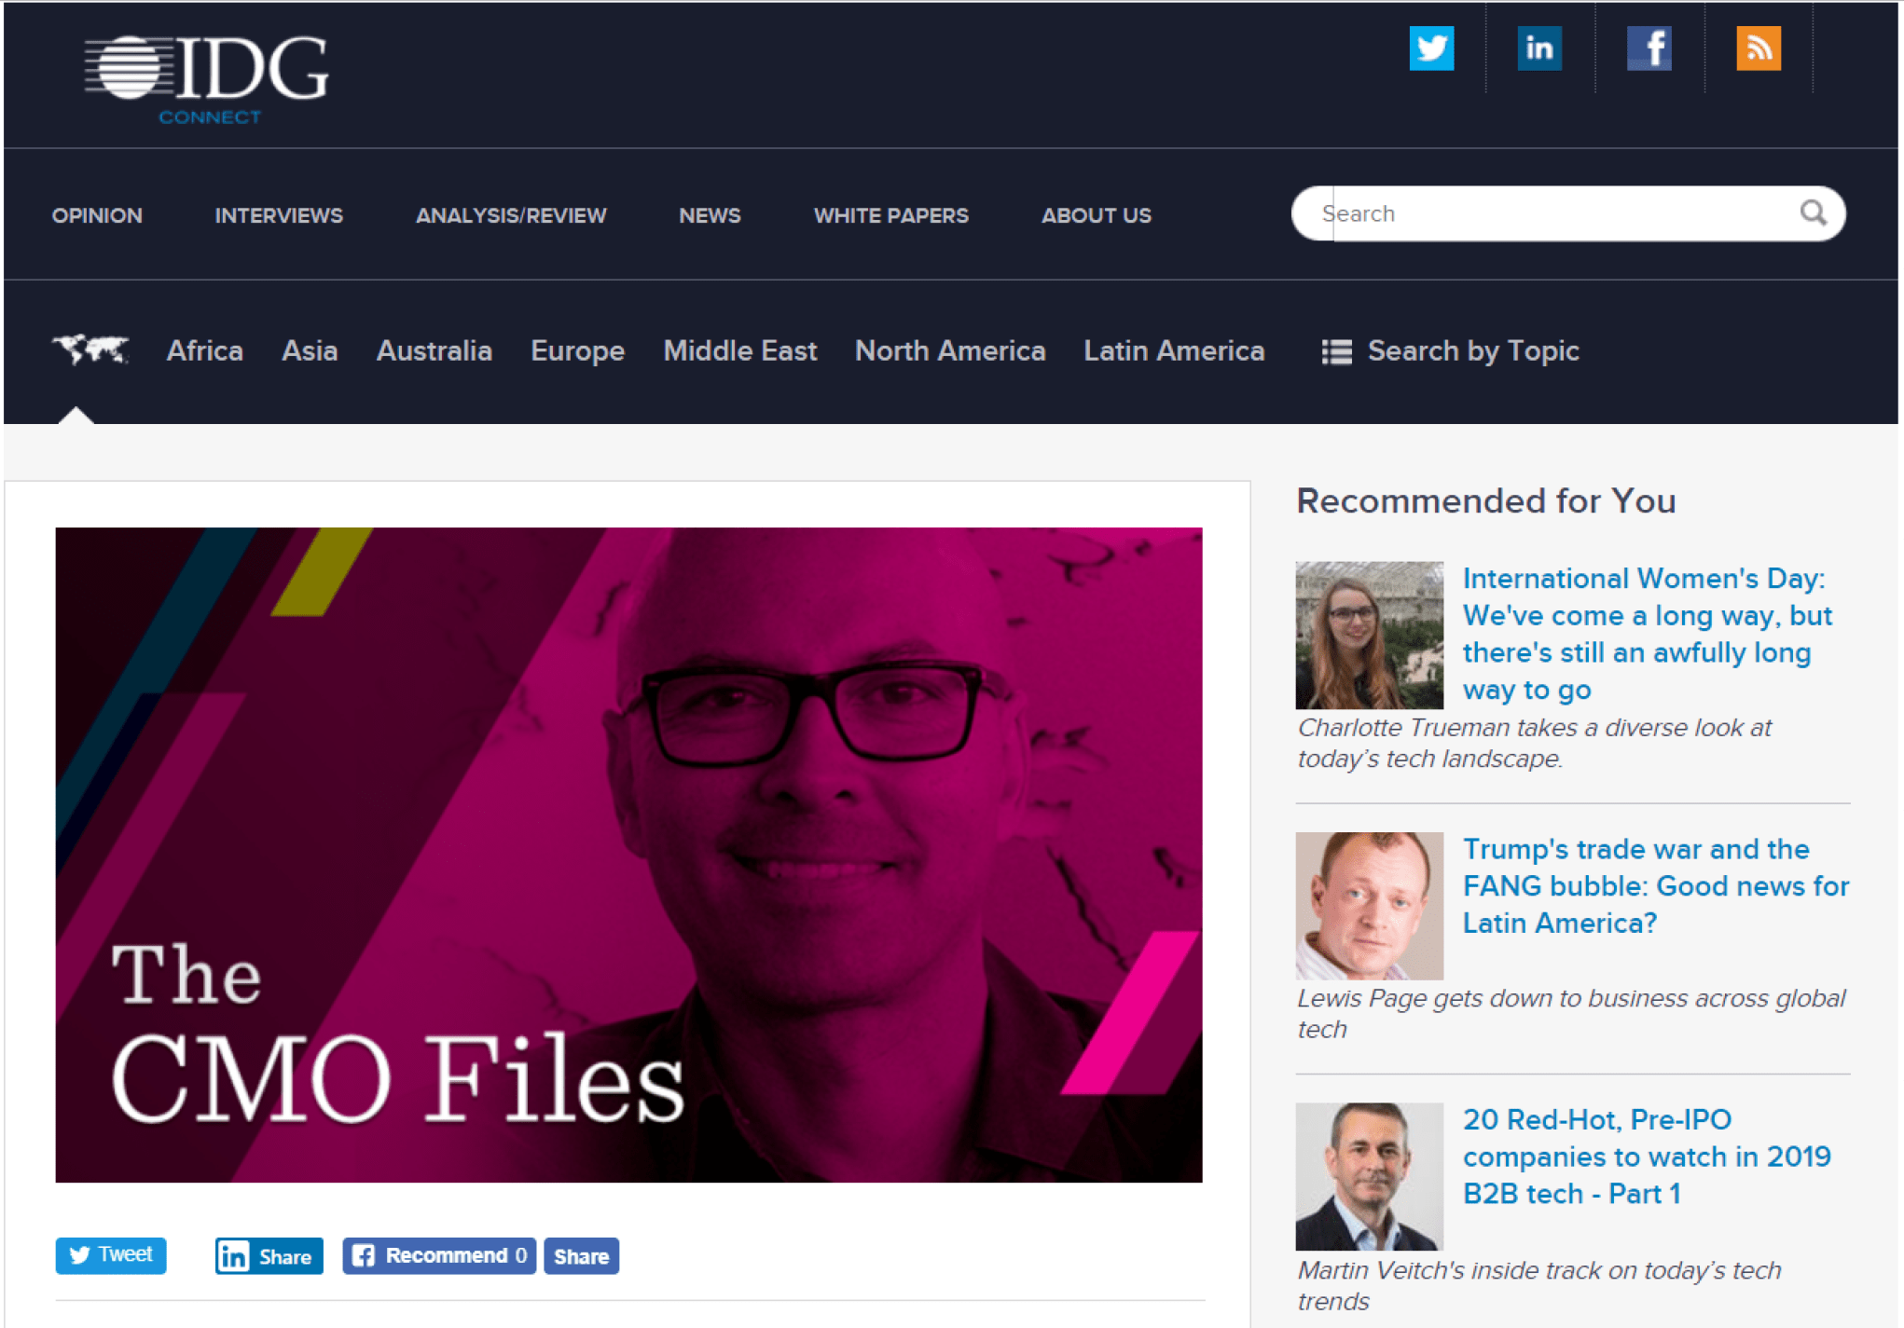Click the list icon beside Search by Topic
1904x1328 pixels.
point(1336,351)
